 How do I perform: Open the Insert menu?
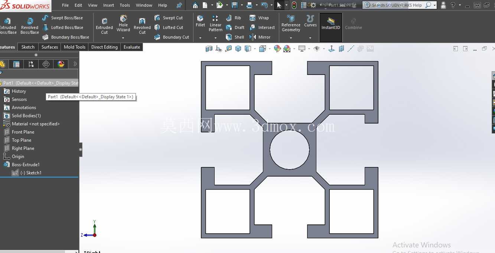(108, 5)
